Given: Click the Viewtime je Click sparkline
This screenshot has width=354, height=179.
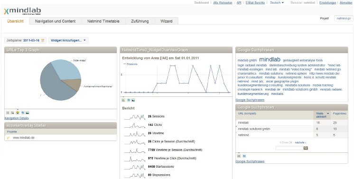Looking at the screenshot, I should tap(135, 159).
